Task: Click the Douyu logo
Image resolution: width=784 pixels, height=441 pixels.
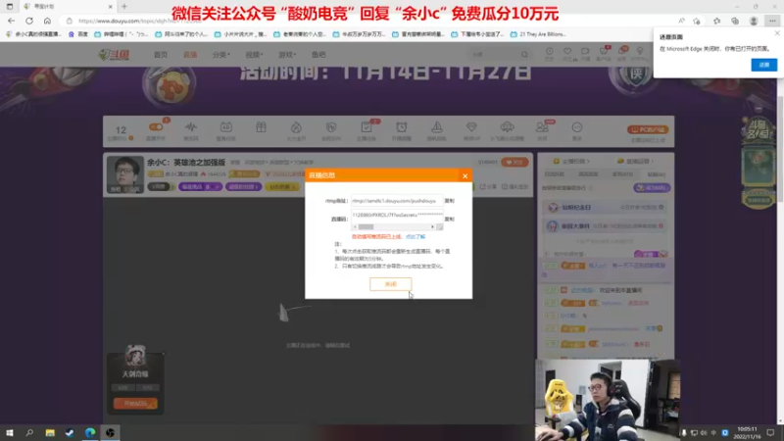Action: click(114, 55)
